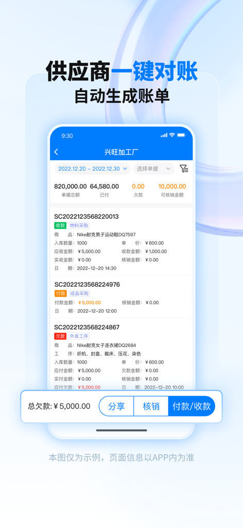
Task: Tap the battery icon in status bar
Action: [182, 135]
